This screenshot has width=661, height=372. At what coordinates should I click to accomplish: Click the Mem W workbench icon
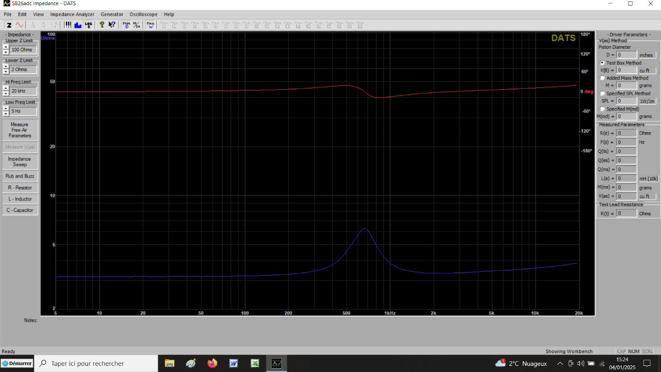coord(151,25)
